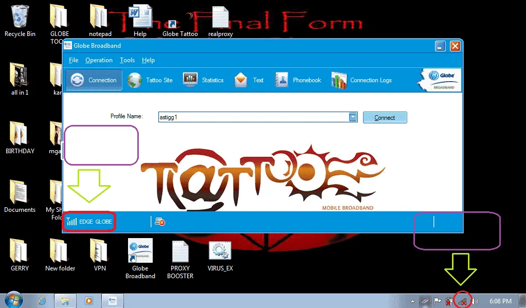
Task: Open the Help menu
Action: pyautogui.click(x=148, y=60)
